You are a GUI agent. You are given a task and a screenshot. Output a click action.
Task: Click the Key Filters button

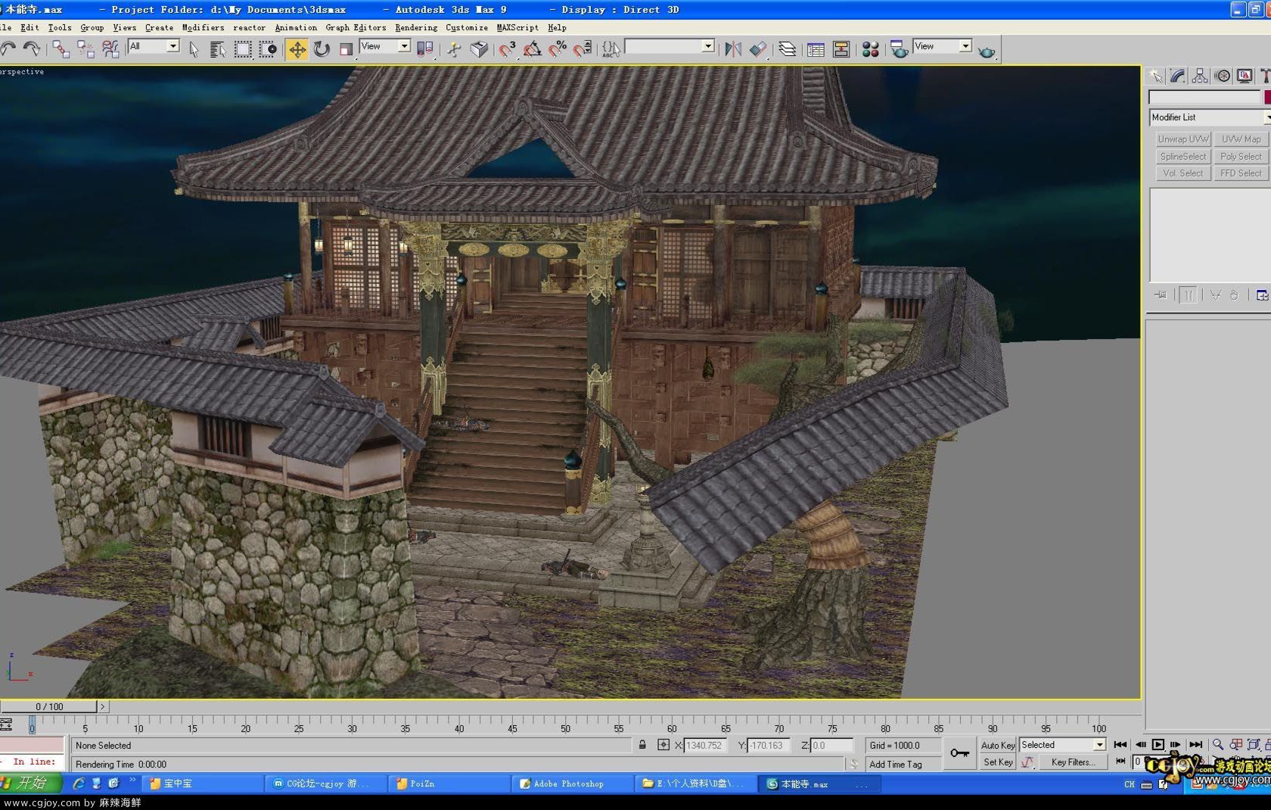tap(1073, 762)
